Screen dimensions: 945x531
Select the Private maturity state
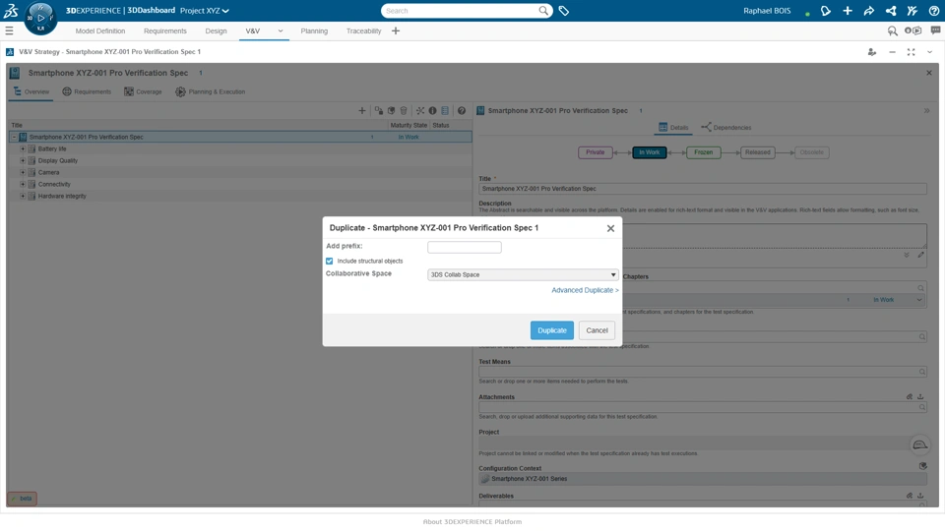(595, 152)
